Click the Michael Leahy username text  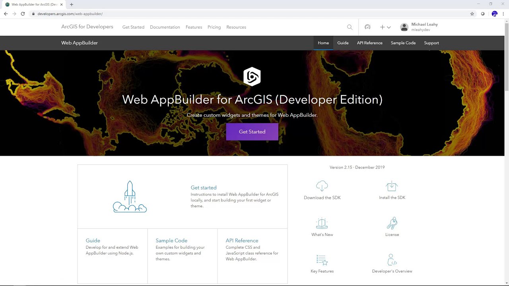(x=425, y=24)
